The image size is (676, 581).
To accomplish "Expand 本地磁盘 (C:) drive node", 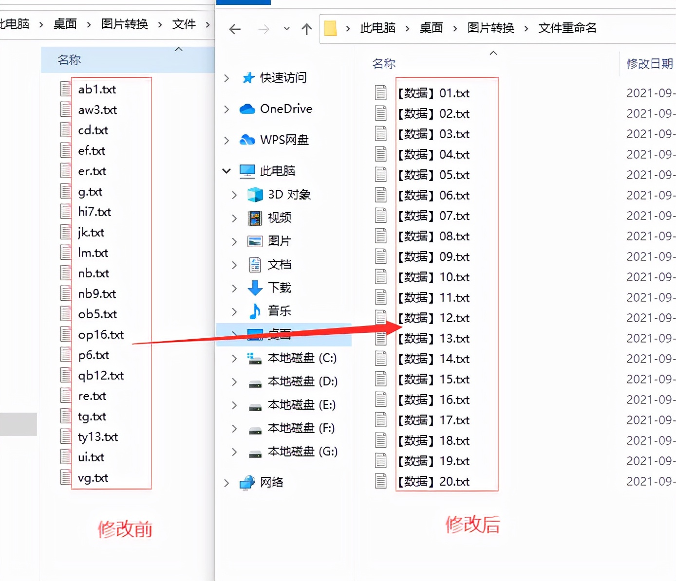I will pyautogui.click(x=234, y=358).
